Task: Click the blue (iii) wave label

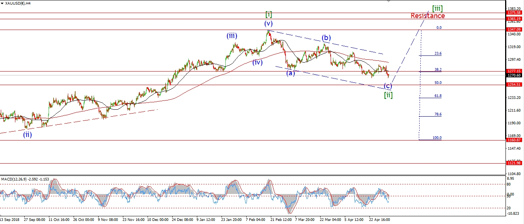Action: (x=232, y=37)
